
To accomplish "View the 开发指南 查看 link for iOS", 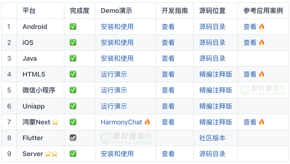I will point(168,43).
